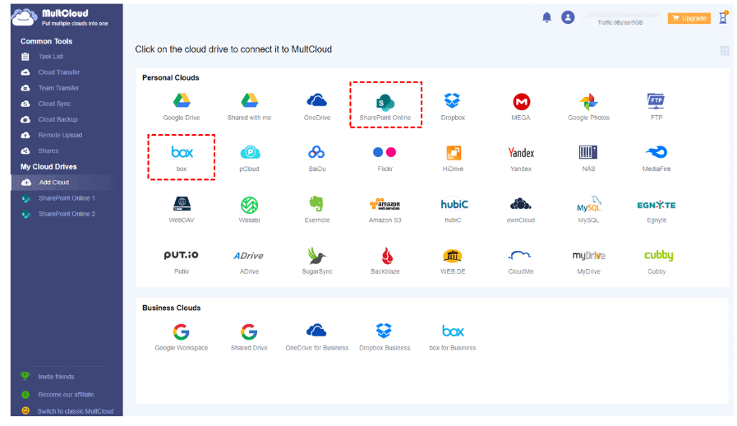Open the user account profile icon
Screen dimensions: 737x426
pos(568,17)
